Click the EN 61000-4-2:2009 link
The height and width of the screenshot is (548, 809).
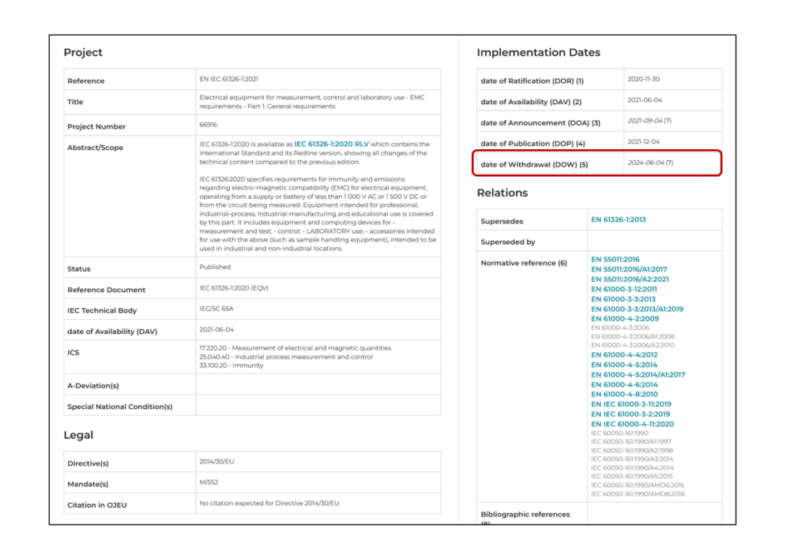[623, 318]
